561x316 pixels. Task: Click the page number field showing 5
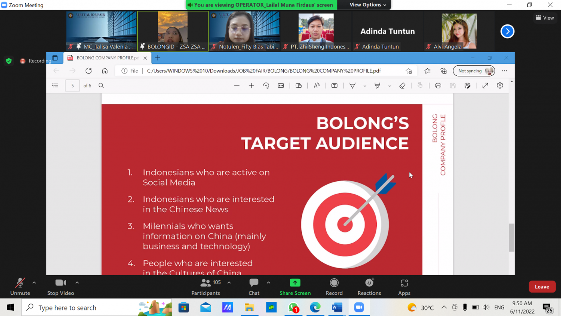click(73, 85)
